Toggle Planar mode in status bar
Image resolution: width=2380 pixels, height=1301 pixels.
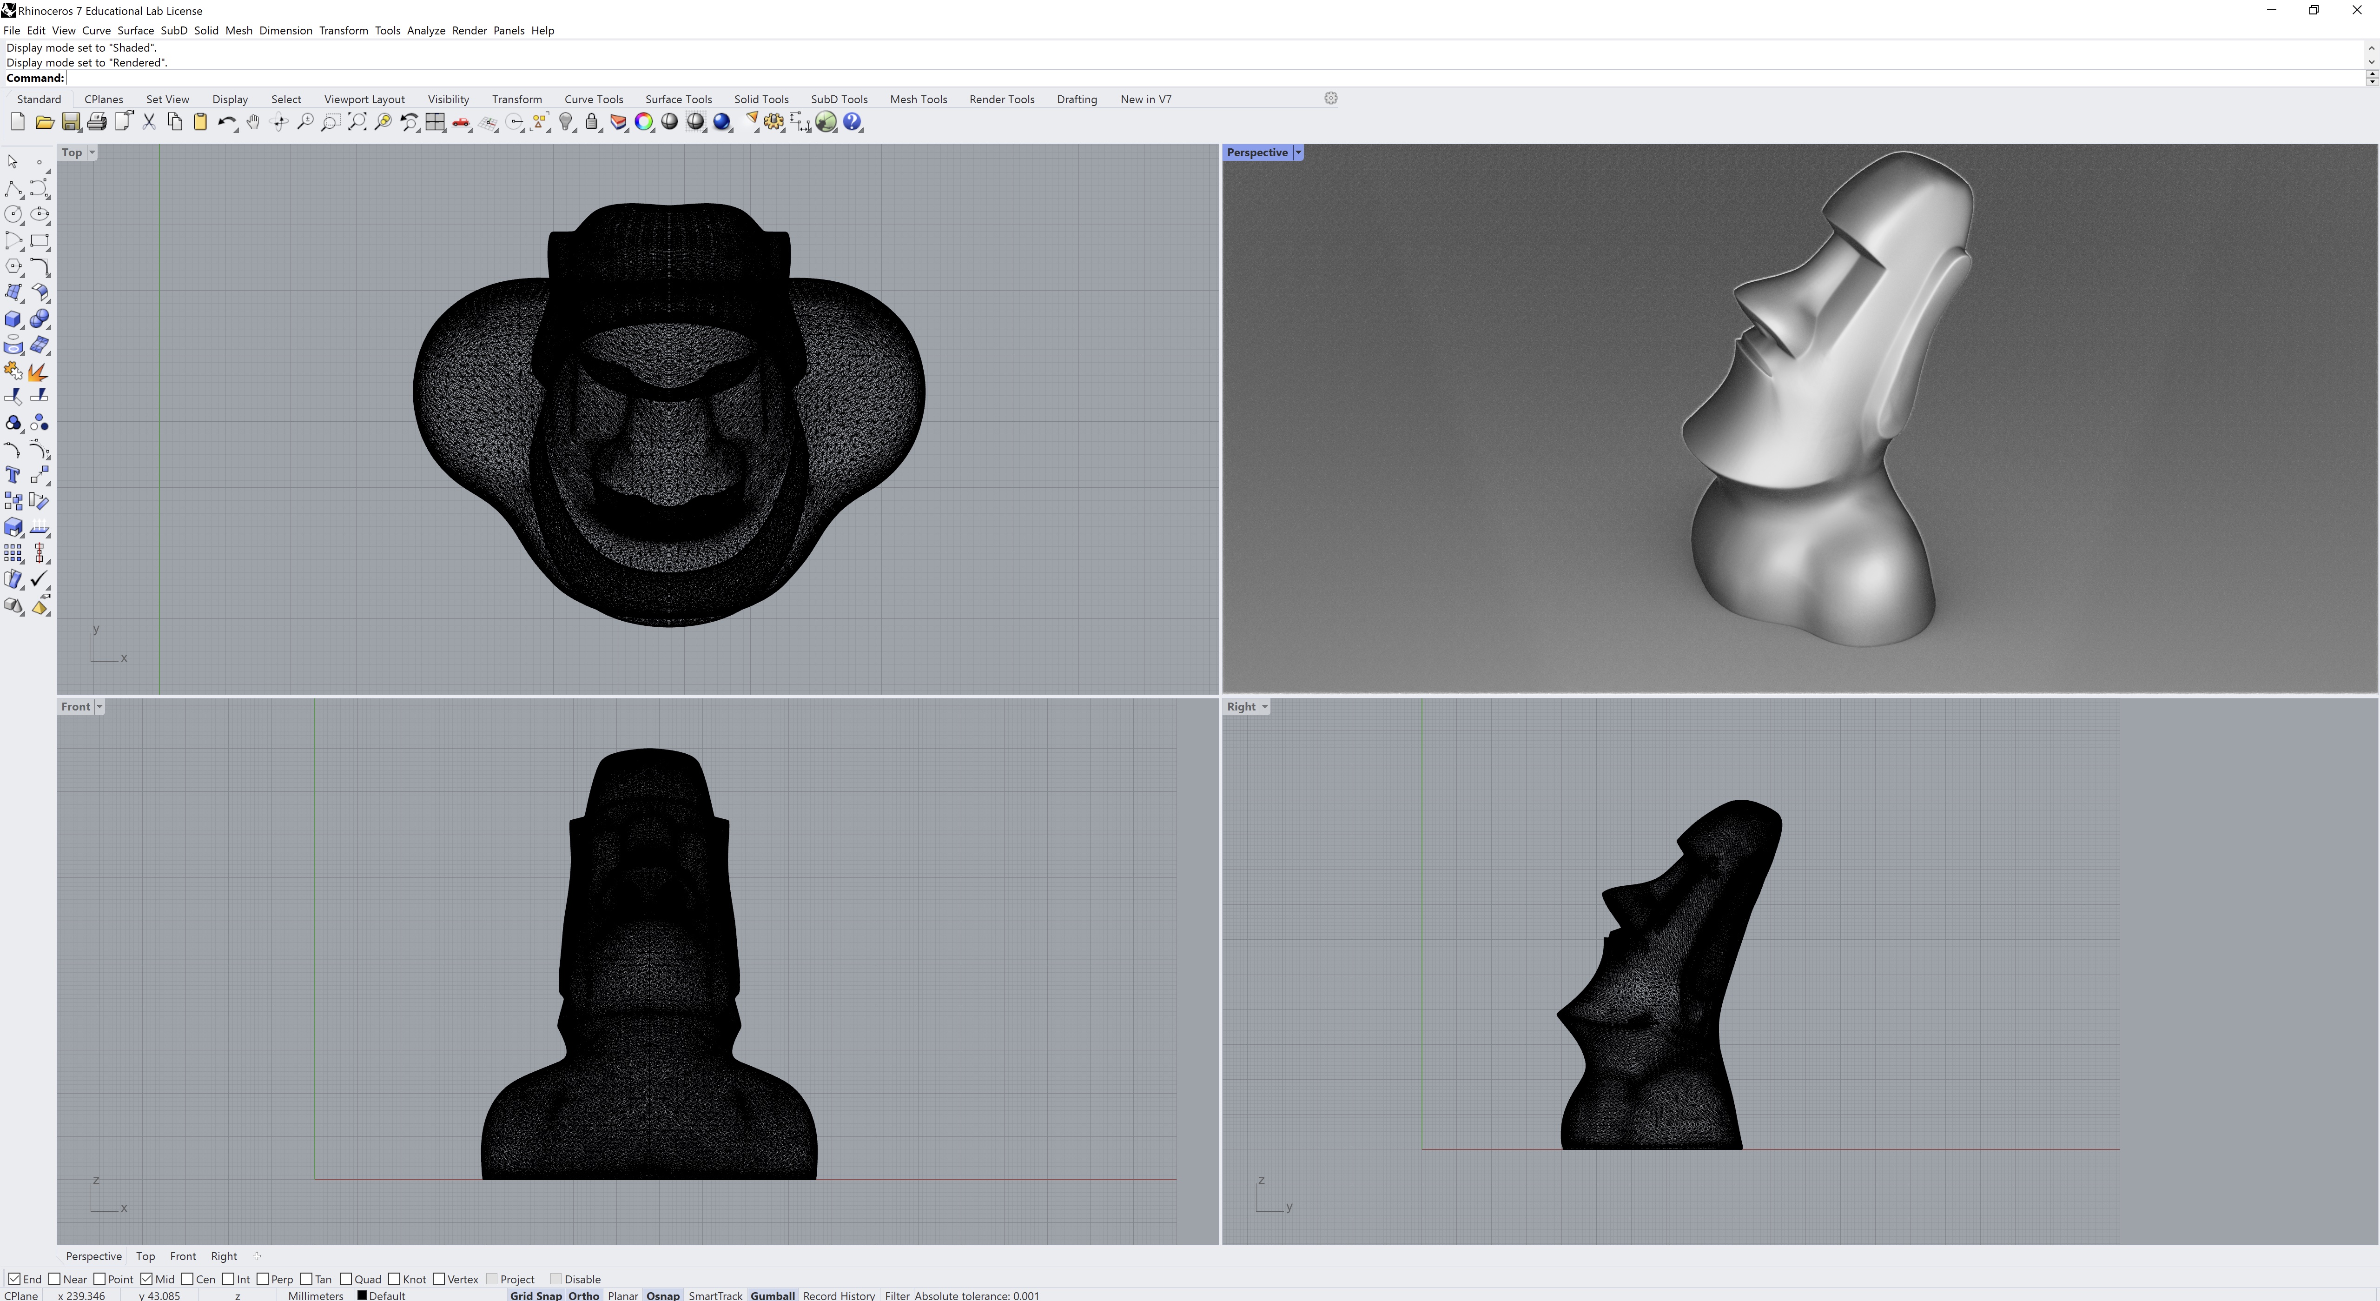tap(623, 1295)
